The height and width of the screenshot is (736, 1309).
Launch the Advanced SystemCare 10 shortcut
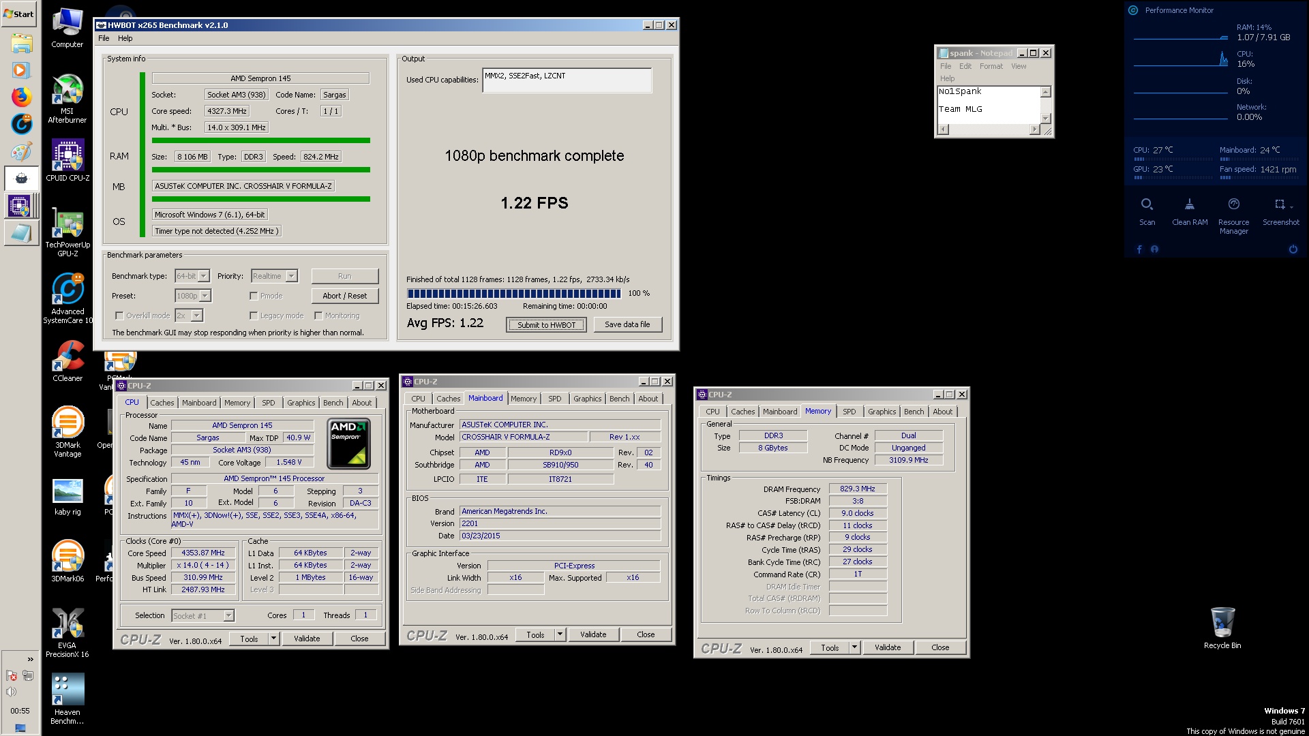coord(67,298)
